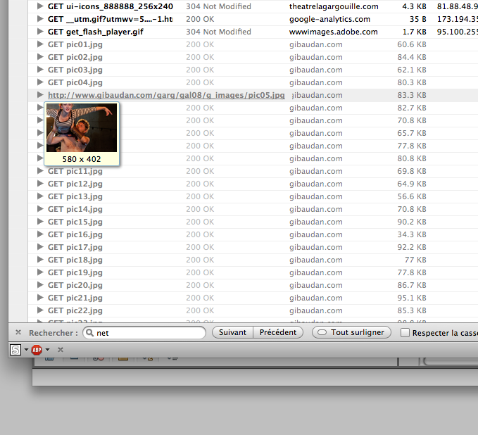Expand the GET pic02.jpg request
The height and width of the screenshot is (435, 478).
point(40,57)
